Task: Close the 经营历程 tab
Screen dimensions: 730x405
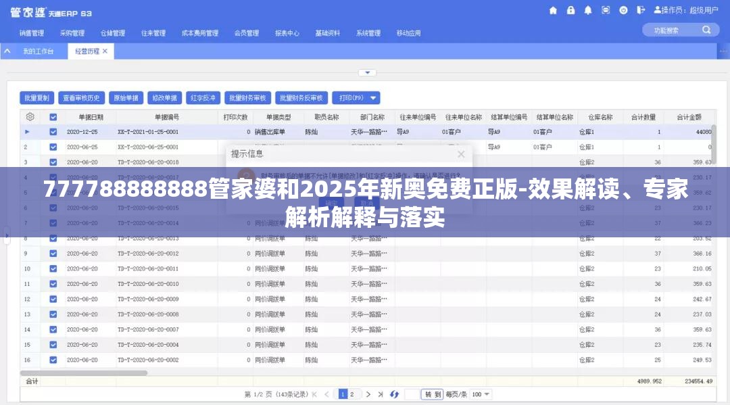Action: click(x=105, y=51)
